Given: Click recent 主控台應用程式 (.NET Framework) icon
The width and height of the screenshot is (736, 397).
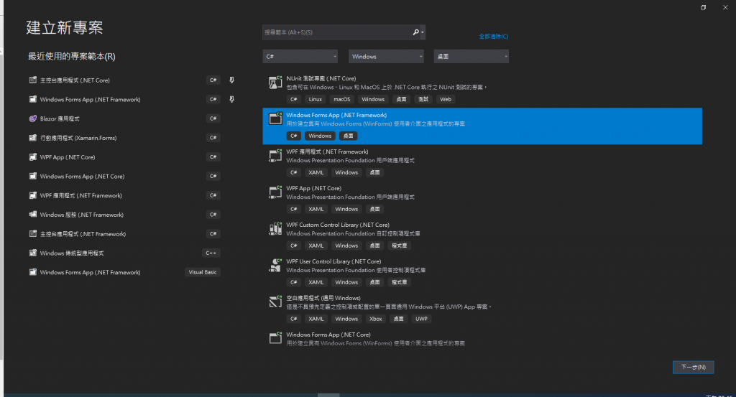Looking at the screenshot, I should pos(33,234).
